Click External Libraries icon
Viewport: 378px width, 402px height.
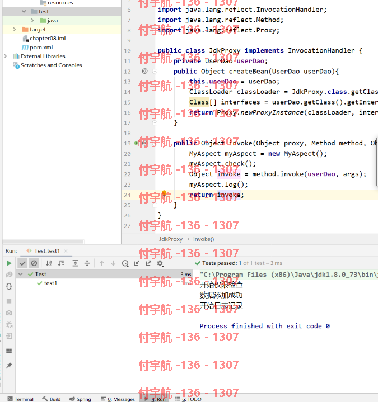coord(16,56)
